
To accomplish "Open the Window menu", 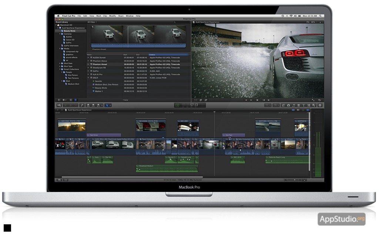I will point(130,16).
